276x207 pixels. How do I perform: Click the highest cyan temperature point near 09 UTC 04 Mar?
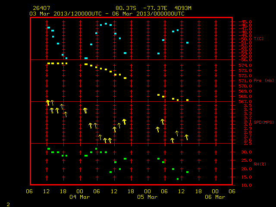click(x=106, y=24)
